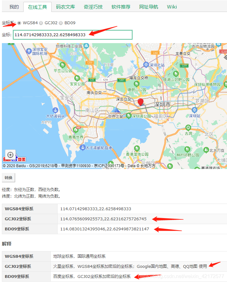Click the 转换 convert button

pos(9,178)
